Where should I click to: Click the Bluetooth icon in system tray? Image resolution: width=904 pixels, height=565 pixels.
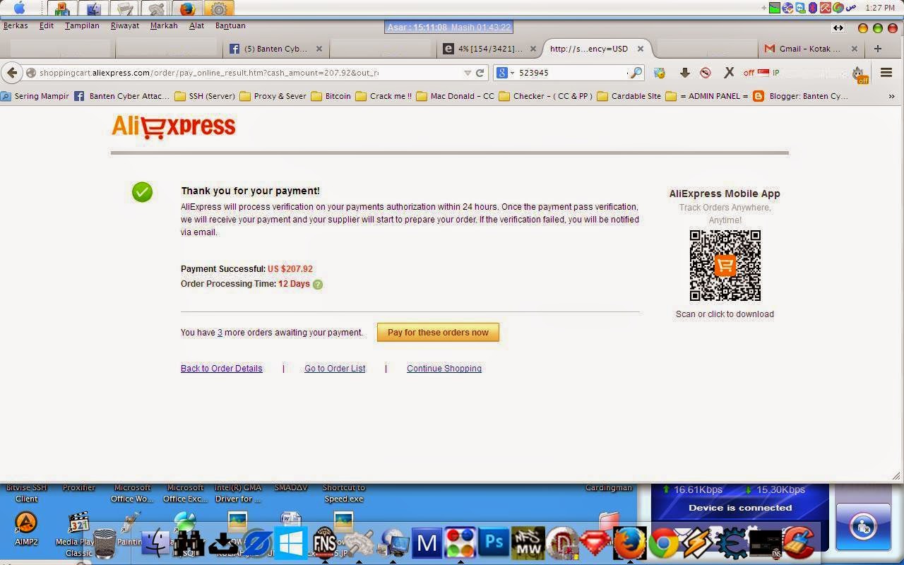(x=813, y=8)
